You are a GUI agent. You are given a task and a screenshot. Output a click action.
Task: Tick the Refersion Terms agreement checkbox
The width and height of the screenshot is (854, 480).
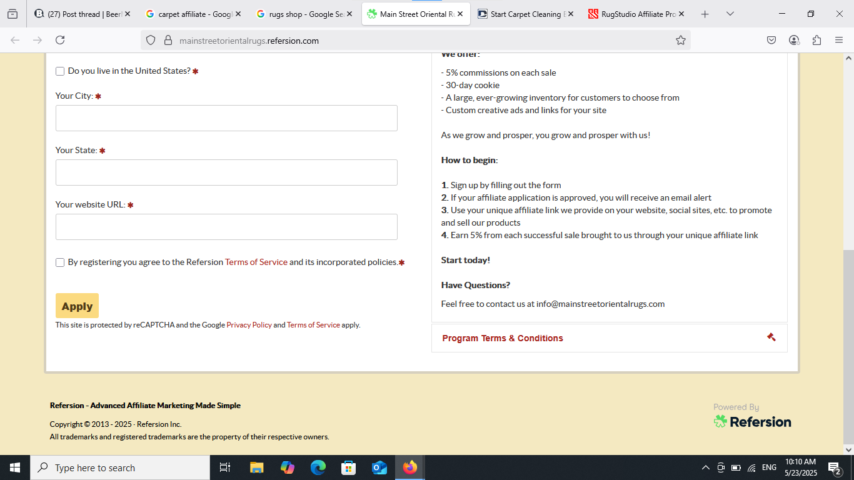(x=60, y=262)
